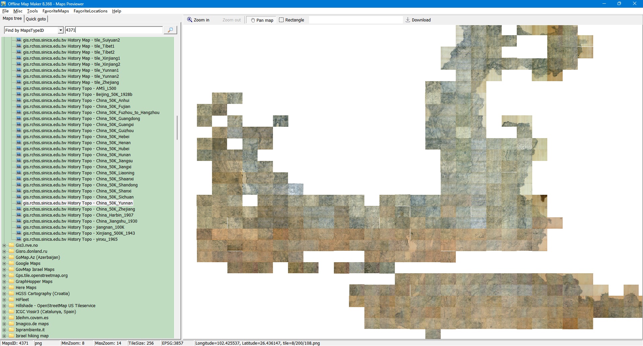
Task: Select the China_50K_Sichuan map entry
Action: tap(78, 197)
